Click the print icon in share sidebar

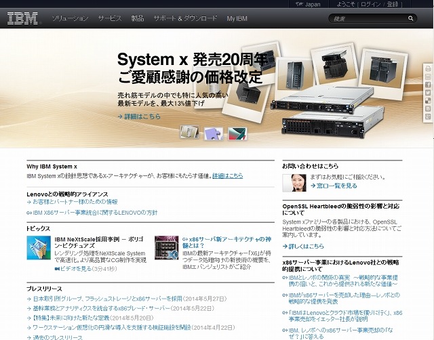pos(428,68)
